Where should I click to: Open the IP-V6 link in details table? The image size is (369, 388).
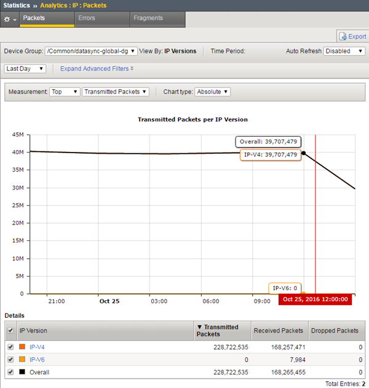pyautogui.click(x=37, y=360)
